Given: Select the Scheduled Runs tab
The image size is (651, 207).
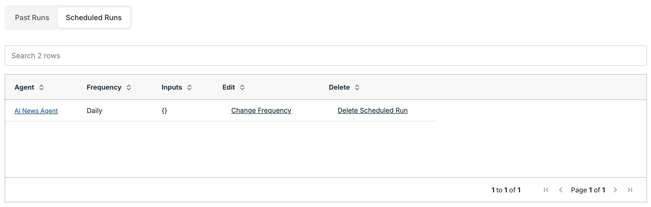Looking at the screenshot, I should (94, 18).
